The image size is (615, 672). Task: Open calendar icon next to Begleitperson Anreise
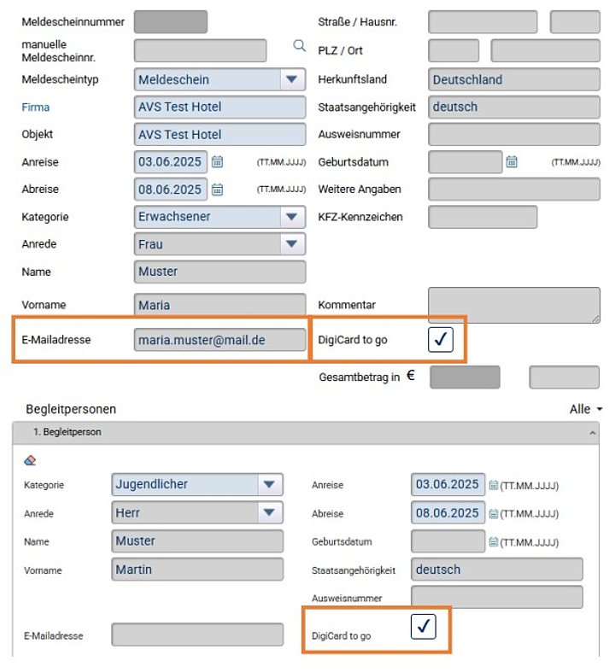coord(494,485)
